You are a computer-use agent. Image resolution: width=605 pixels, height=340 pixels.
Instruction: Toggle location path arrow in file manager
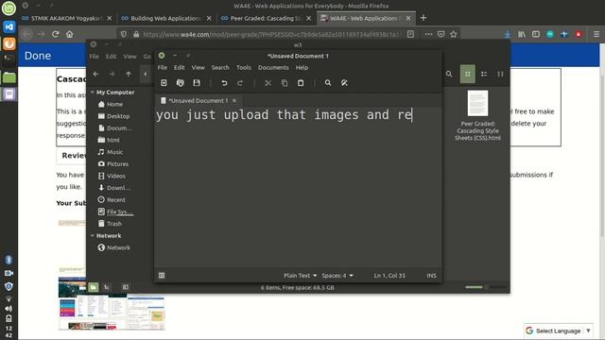click(145, 74)
